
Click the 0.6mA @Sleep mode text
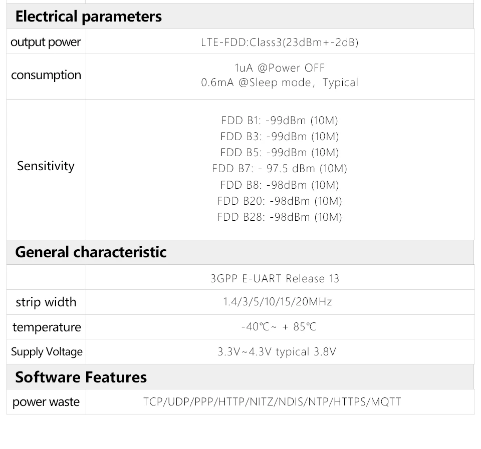280,83
